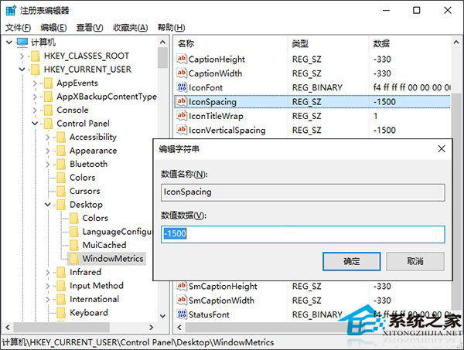Open the 收藏夹(A) menu
The image size is (464, 350).
130,28
